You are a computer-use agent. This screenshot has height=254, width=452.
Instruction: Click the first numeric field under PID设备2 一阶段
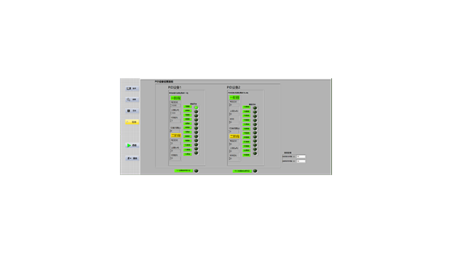coord(234,105)
